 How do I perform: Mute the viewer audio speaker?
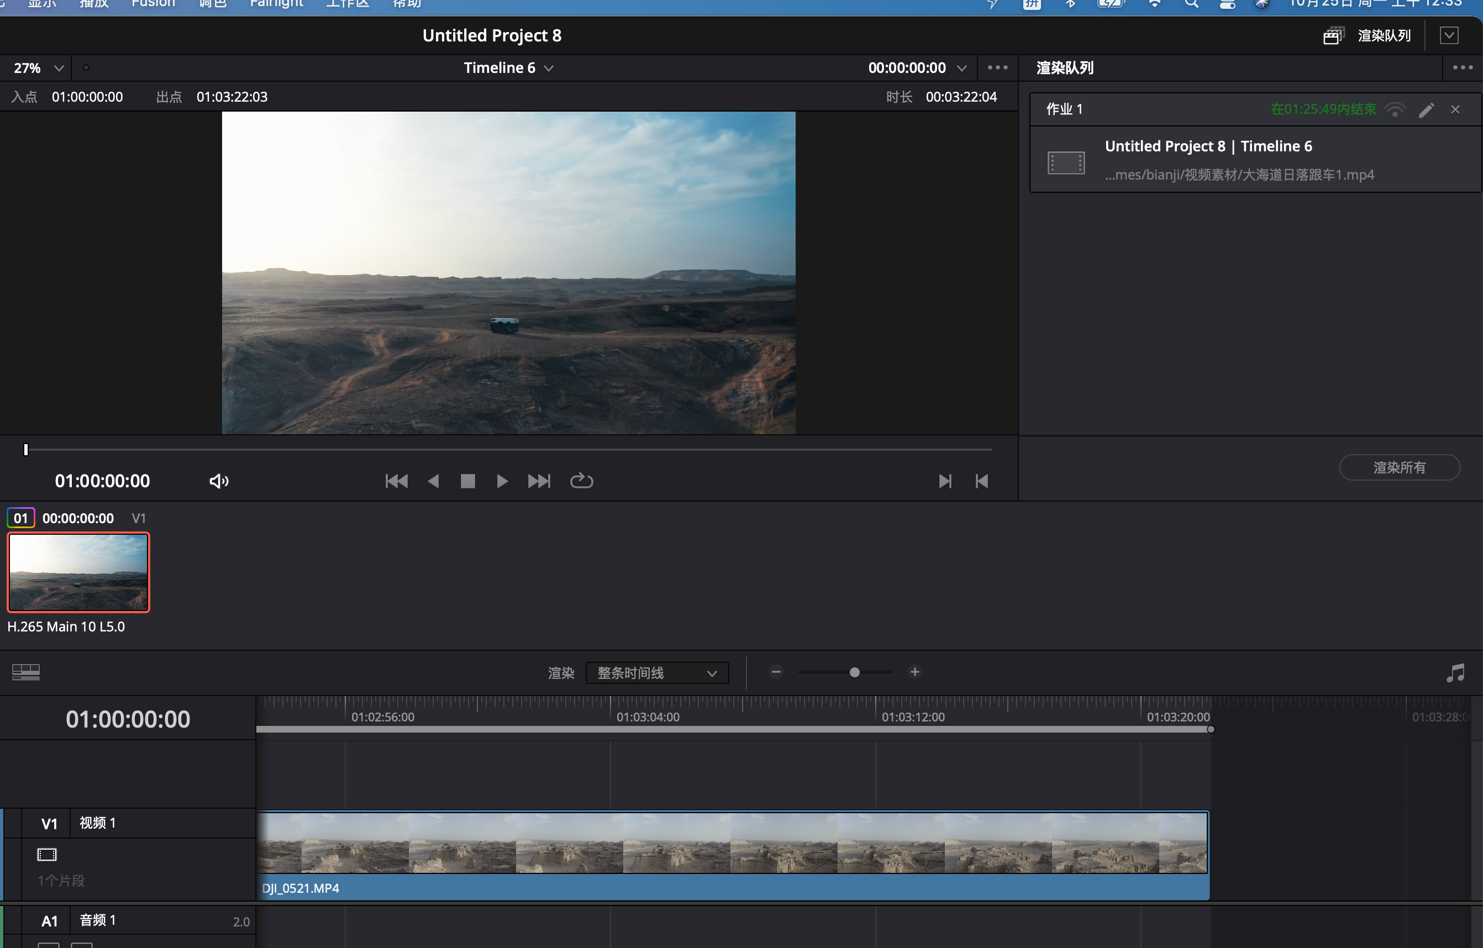click(219, 481)
